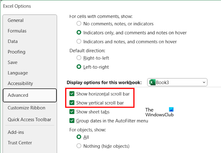Select Indicators only, comments on hover

pyautogui.click(x=79, y=32)
